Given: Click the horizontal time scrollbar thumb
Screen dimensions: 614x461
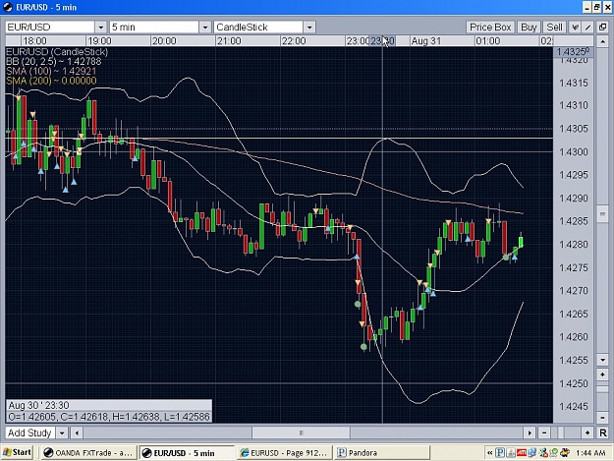Looking at the screenshot, I should (x=301, y=432).
